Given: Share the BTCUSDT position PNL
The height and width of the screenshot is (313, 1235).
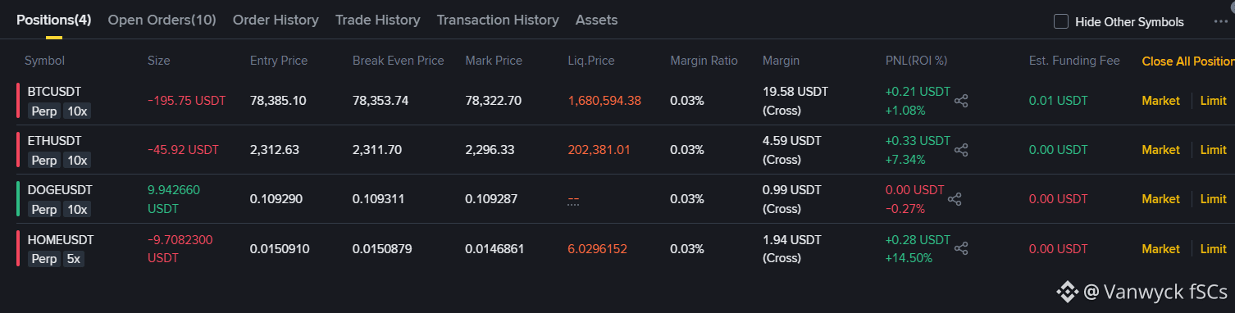Looking at the screenshot, I should point(962,101).
